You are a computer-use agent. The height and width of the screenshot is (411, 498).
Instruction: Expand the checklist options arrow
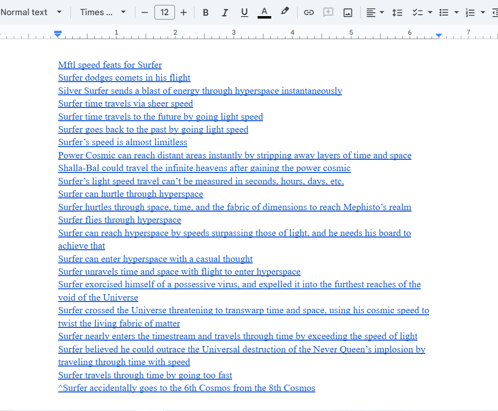[430, 12]
